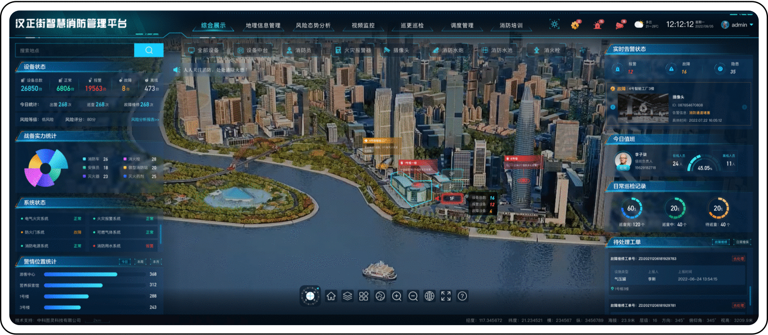768x335 pixels.
Task: Select 本周 in 警情位置统计
Action: tap(140, 262)
